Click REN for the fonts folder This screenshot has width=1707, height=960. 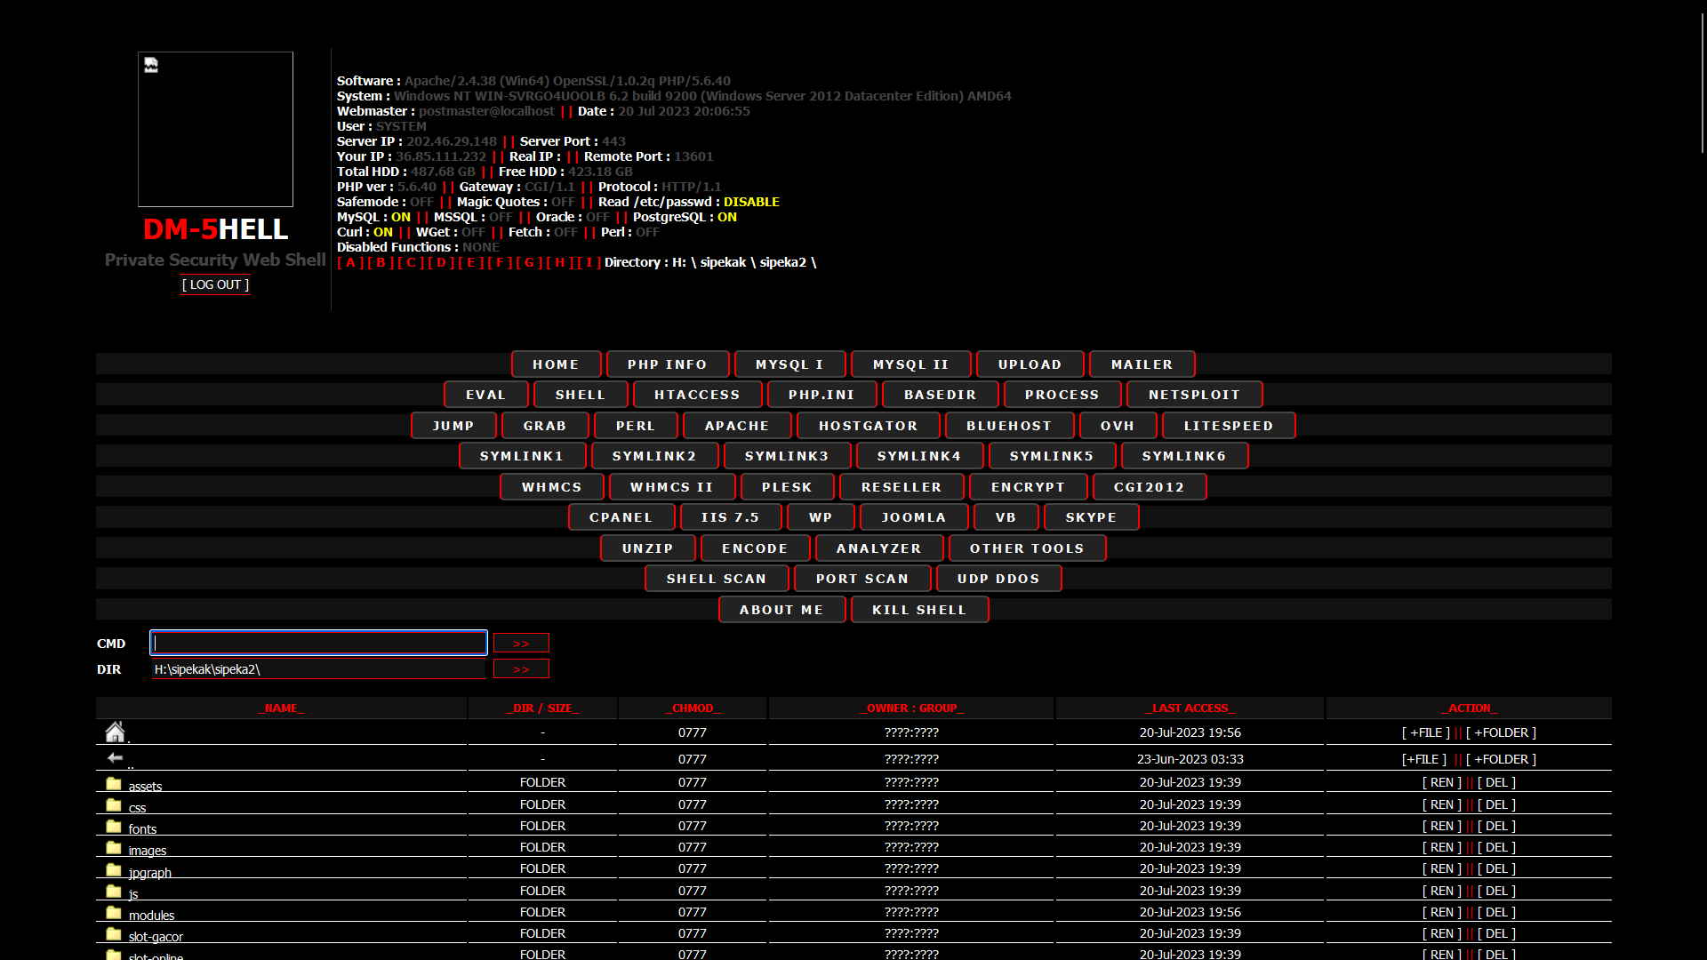click(1442, 826)
